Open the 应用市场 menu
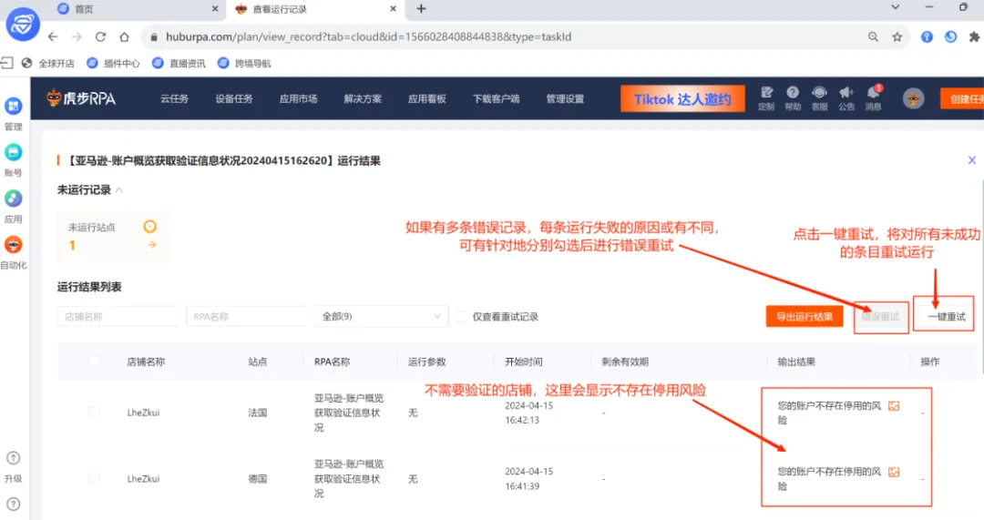The width and height of the screenshot is (984, 520). [299, 98]
